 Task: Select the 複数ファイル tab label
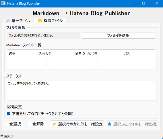click(x=53, y=20)
